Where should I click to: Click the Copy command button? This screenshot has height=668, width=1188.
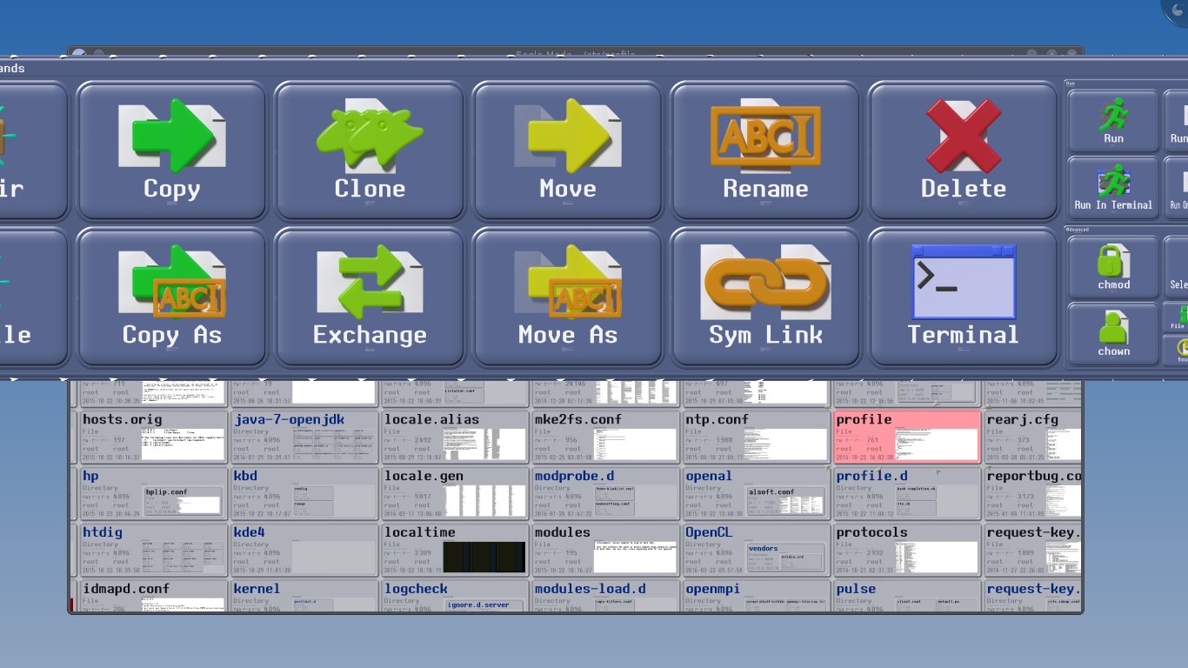point(171,151)
